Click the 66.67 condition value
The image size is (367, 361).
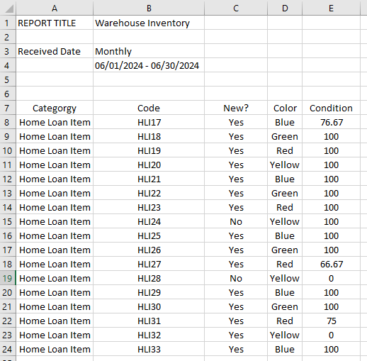click(x=331, y=264)
